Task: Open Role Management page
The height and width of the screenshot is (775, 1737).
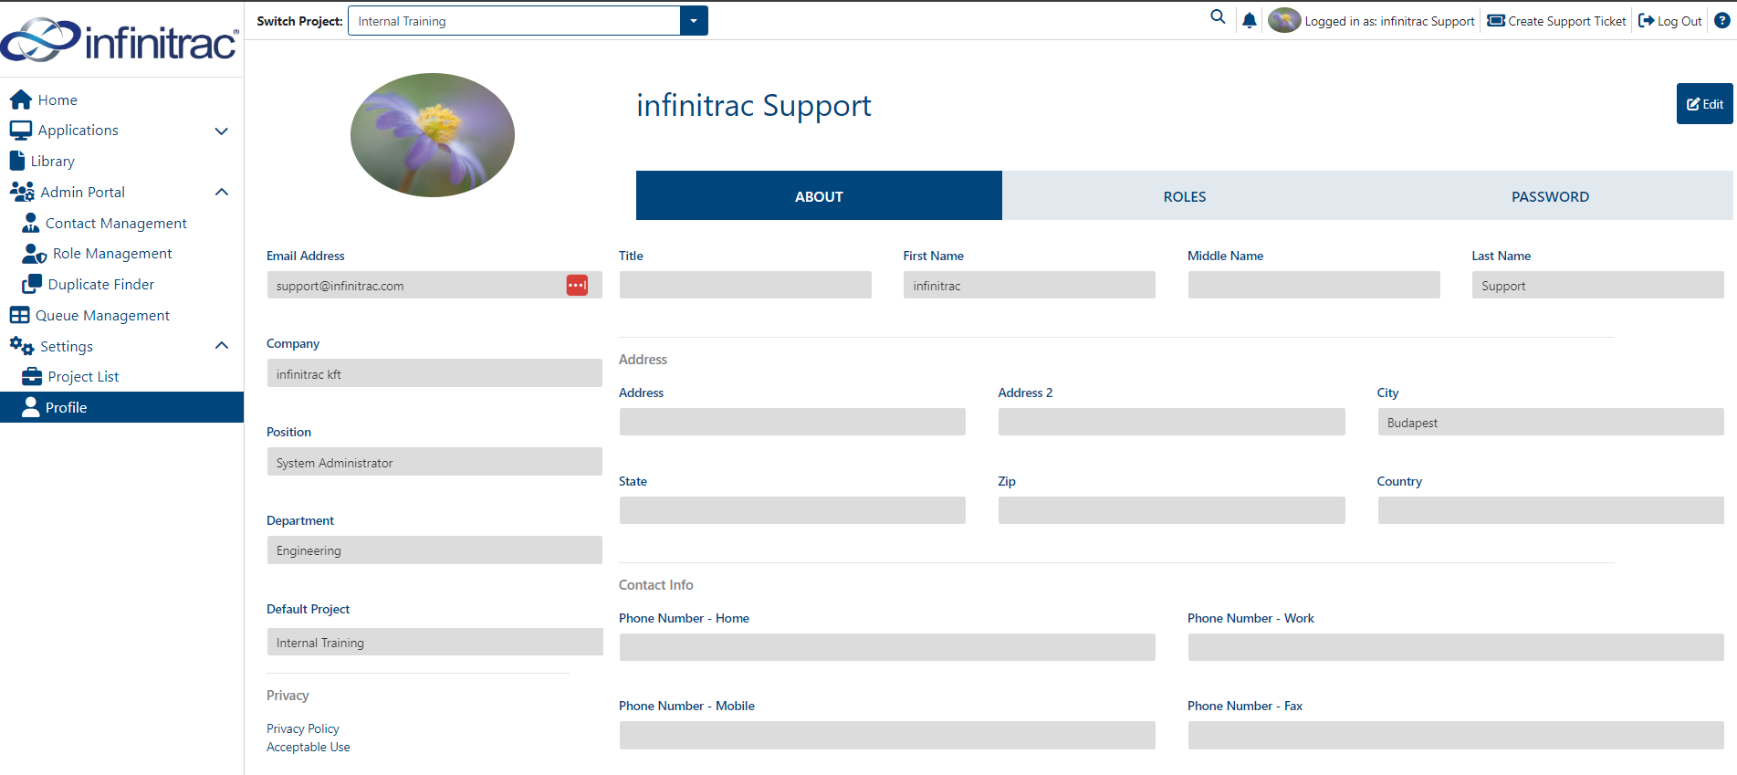Action: click(x=111, y=254)
